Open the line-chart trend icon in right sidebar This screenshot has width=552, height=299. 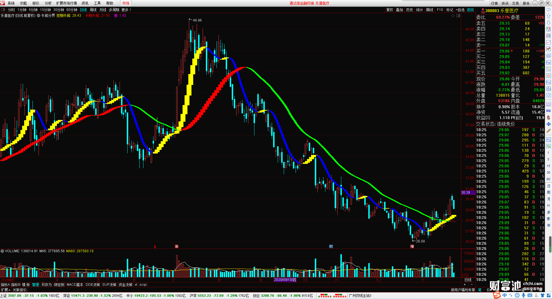[548, 42]
